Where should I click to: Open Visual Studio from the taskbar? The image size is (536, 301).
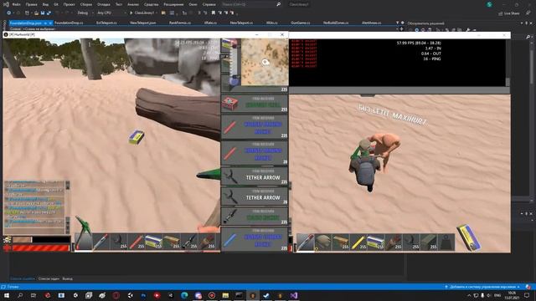click(294, 295)
